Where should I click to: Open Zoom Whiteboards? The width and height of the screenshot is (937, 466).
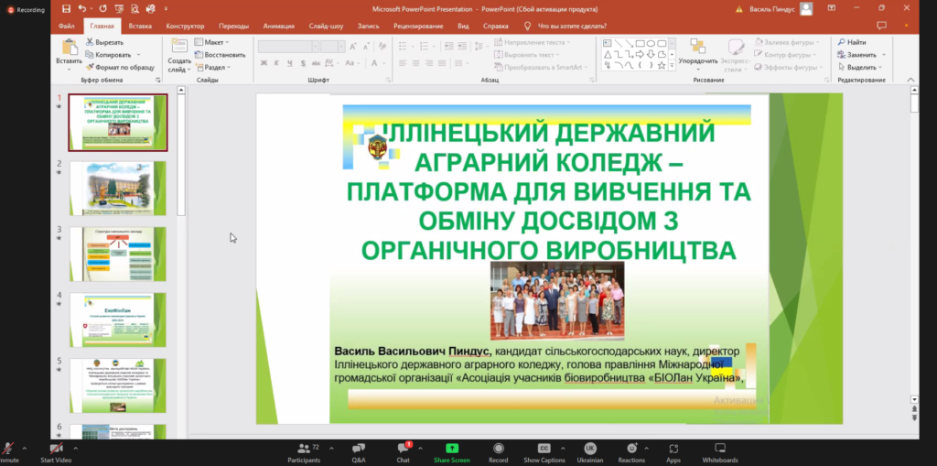tap(719, 451)
